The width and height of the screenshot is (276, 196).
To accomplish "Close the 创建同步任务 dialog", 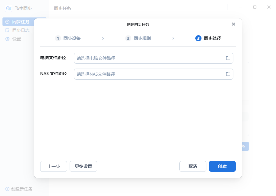I will (x=233, y=24).
